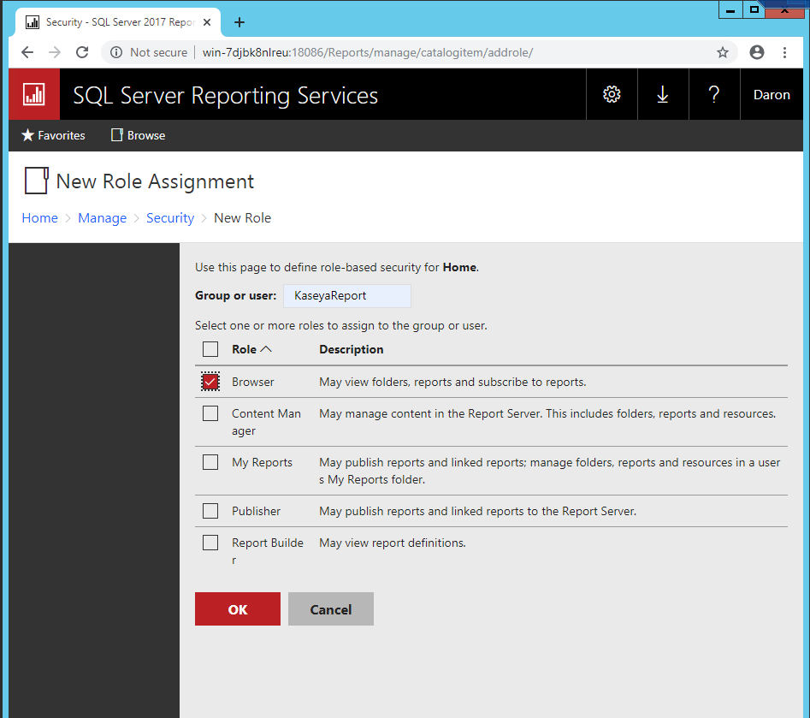Go to the Home breadcrumb link

[40, 218]
